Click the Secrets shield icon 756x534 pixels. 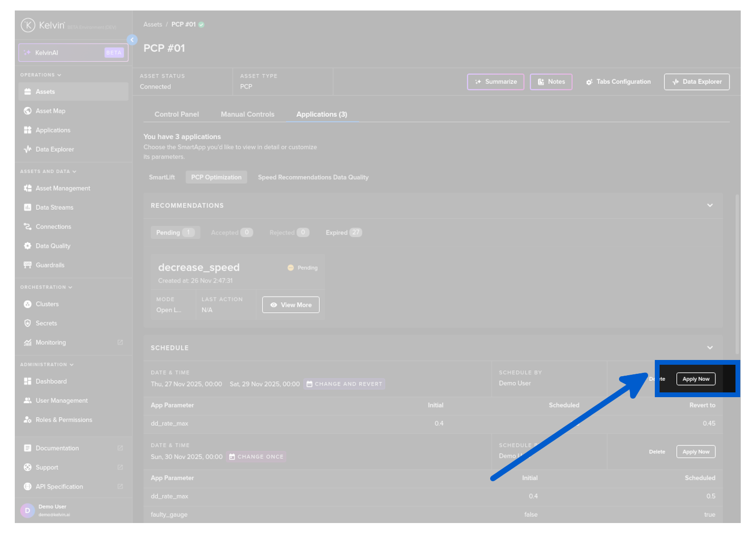(28, 323)
